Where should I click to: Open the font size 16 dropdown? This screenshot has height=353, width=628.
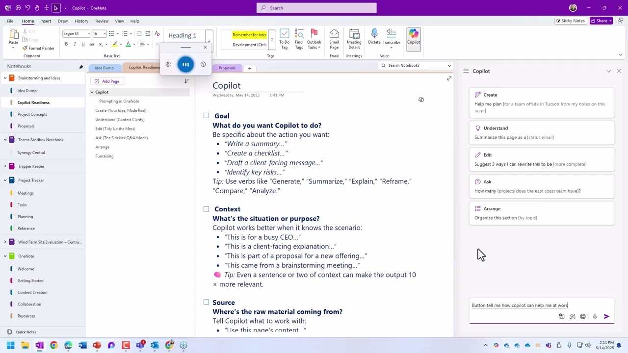(x=104, y=34)
